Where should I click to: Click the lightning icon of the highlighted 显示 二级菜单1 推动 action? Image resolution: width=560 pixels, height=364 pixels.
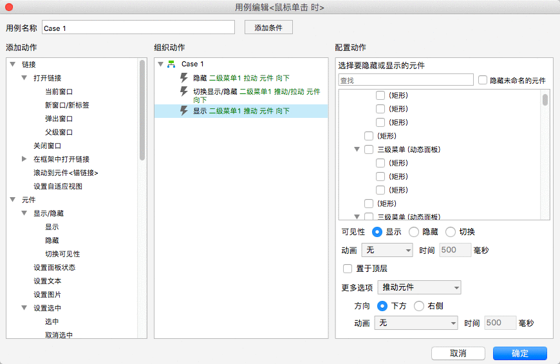[x=184, y=110]
